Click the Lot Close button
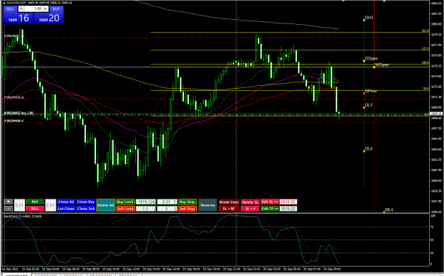Screen dimensions: 444x276 [x=66, y=209]
